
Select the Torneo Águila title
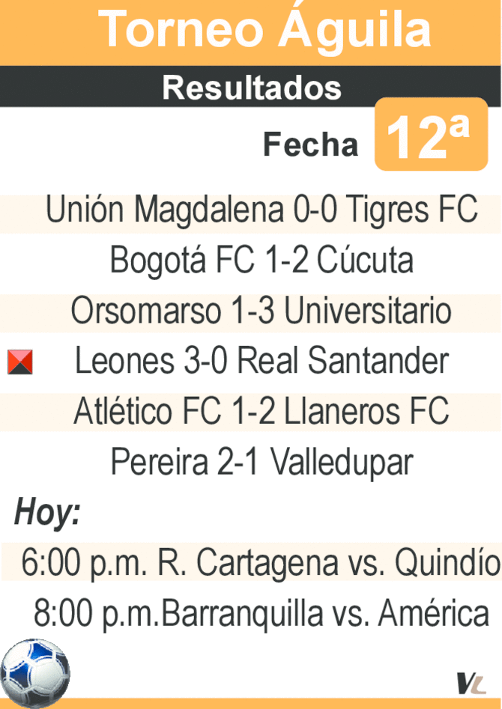point(264,30)
